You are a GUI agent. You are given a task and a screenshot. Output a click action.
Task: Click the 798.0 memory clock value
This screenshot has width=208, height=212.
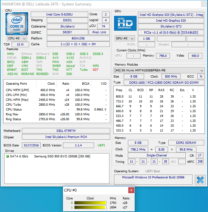click(x=163, y=56)
